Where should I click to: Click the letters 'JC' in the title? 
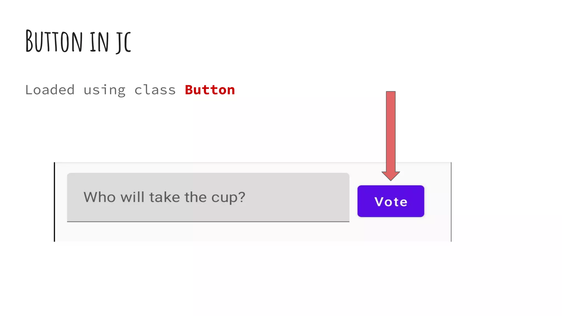[123, 42]
